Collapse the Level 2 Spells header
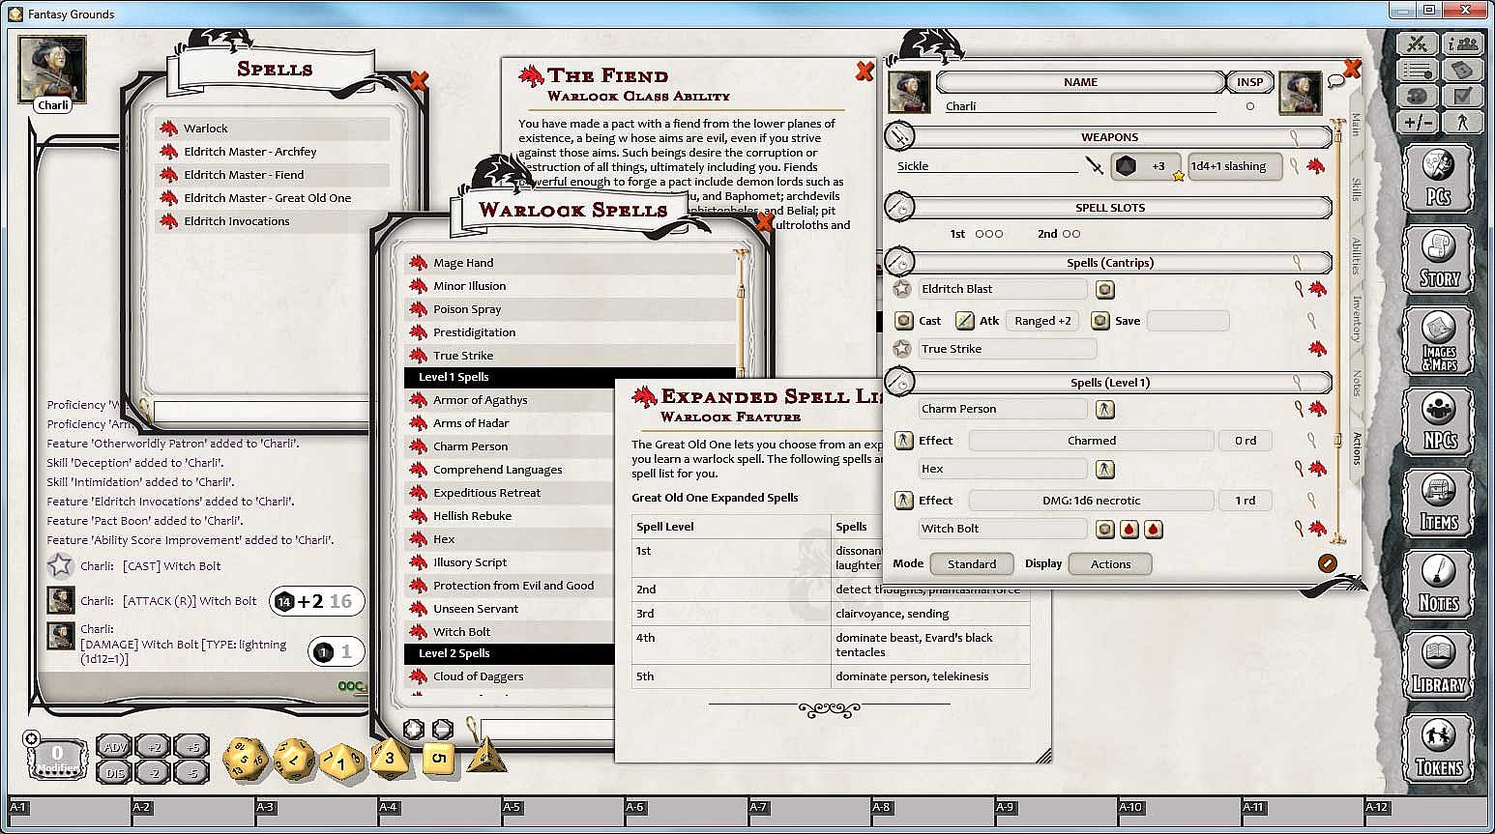This screenshot has width=1495, height=834. pos(510,653)
